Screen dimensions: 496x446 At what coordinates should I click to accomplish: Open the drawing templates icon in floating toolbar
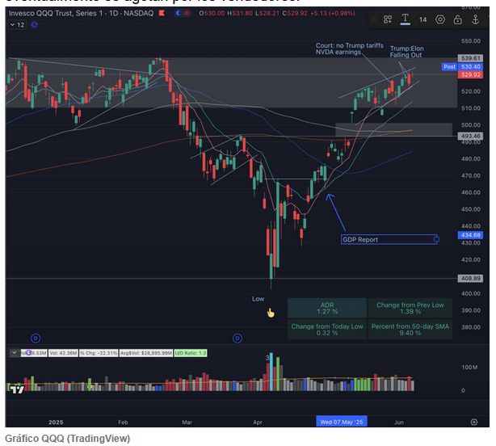click(x=388, y=19)
